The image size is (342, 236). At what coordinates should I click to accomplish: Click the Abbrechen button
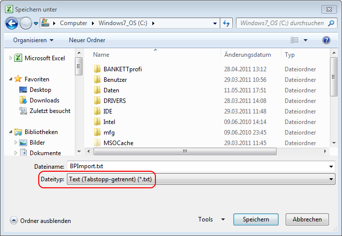307,219
